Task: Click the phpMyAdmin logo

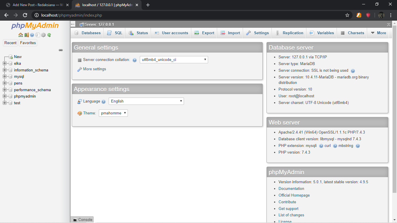Action: 35,26
